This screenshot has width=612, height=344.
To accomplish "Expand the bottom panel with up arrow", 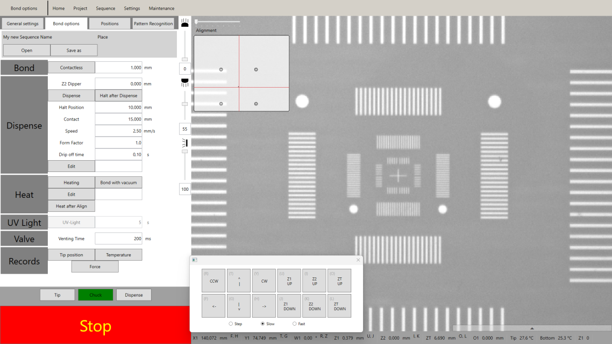I will (x=532, y=328).
